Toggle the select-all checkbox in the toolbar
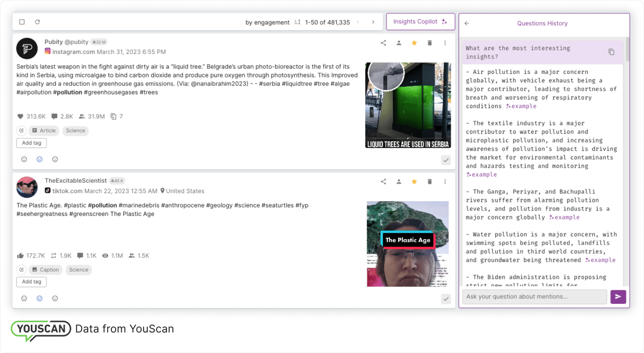This screenshot has height=353, width=644. [21, 22]
